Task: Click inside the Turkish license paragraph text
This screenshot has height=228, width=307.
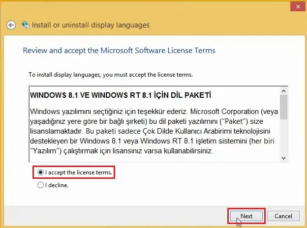Action: tap(153, 131)
